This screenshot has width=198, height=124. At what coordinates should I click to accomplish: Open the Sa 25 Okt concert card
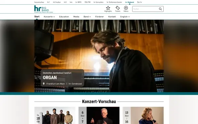tap(55, 115)
